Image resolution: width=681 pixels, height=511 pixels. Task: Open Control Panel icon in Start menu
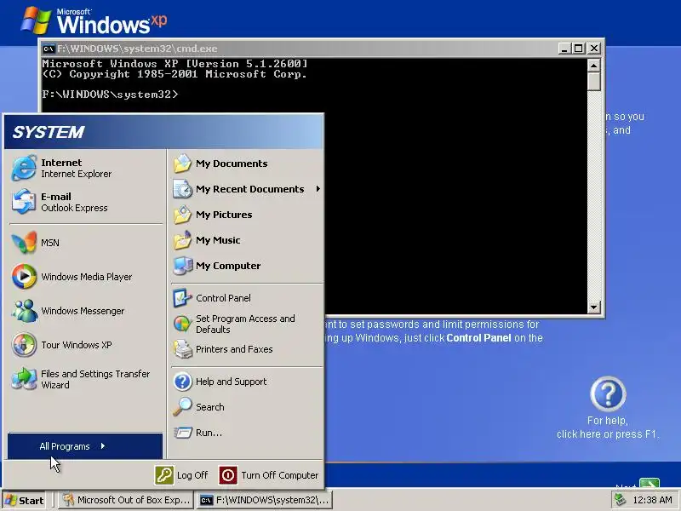pyautogui.click(x=182, y=298)
